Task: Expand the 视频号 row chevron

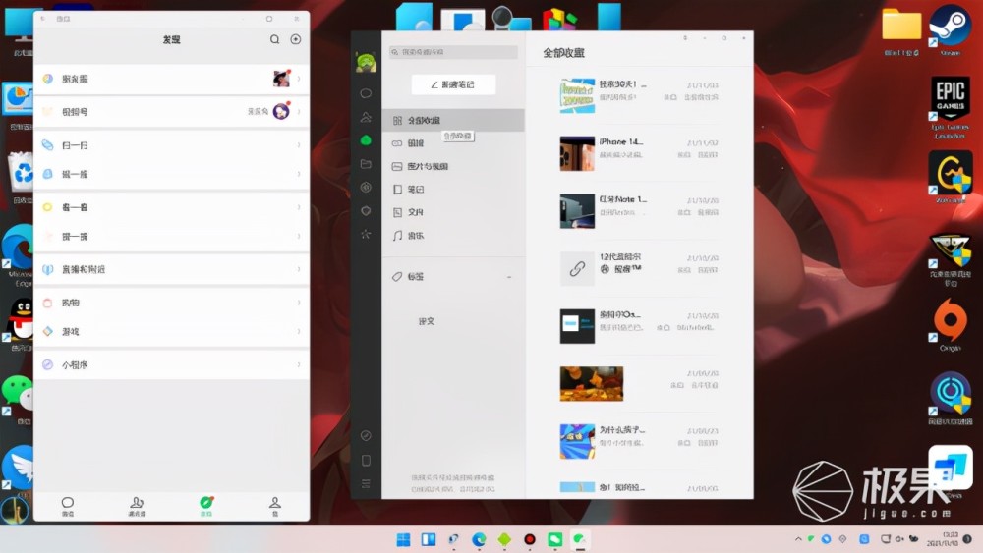Action: pyautogui.click(x=299, y=112)
